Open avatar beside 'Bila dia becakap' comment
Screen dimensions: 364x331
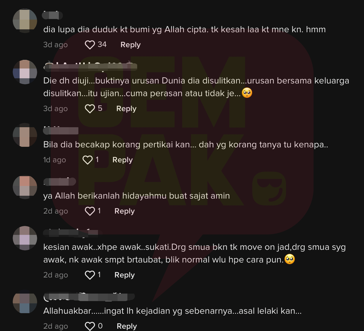(x=25, y=135)
